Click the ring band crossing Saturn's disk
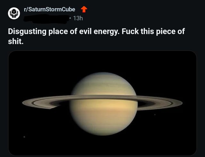This screenshot has width=205, height=157. click(x=103, y=97)
